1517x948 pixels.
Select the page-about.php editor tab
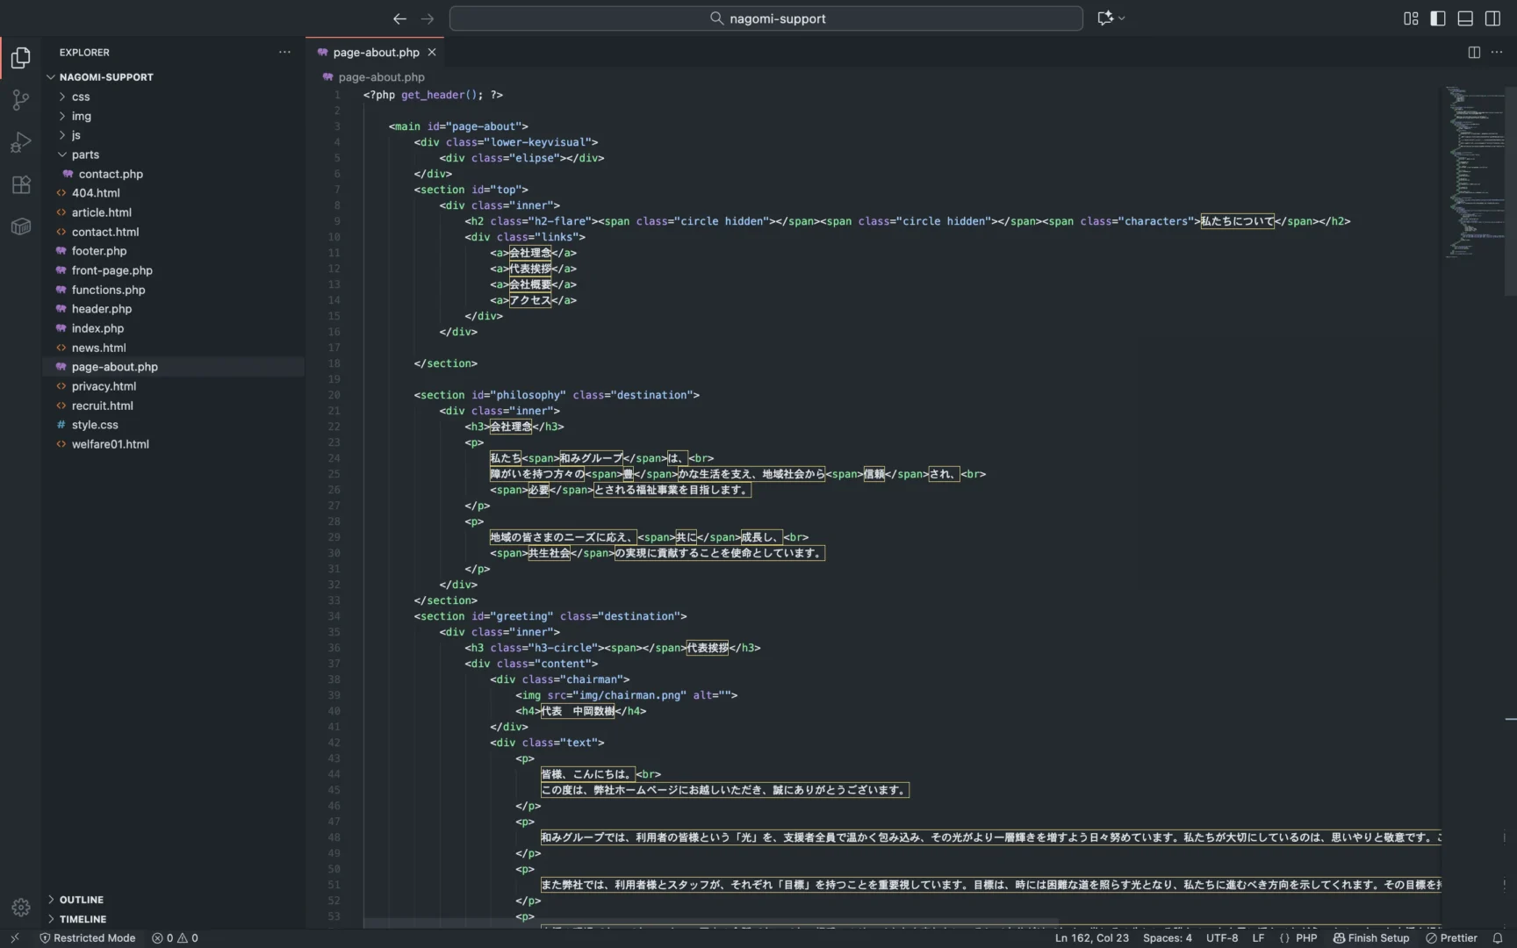coord(376,53)
